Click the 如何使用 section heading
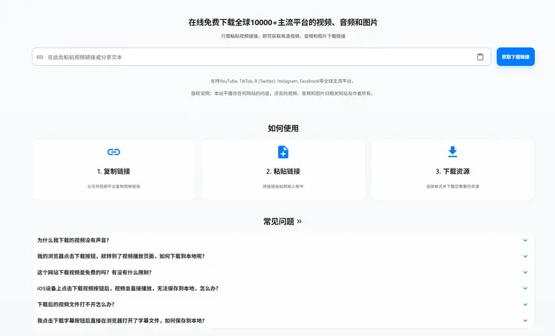Image resolution: width=555 pixels, height=336 pixels. tap(283, 128)
